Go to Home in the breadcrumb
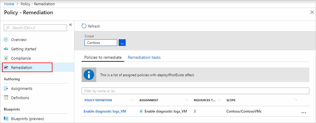Viewport: 316px width, 123px height. [x=9, y=4]
